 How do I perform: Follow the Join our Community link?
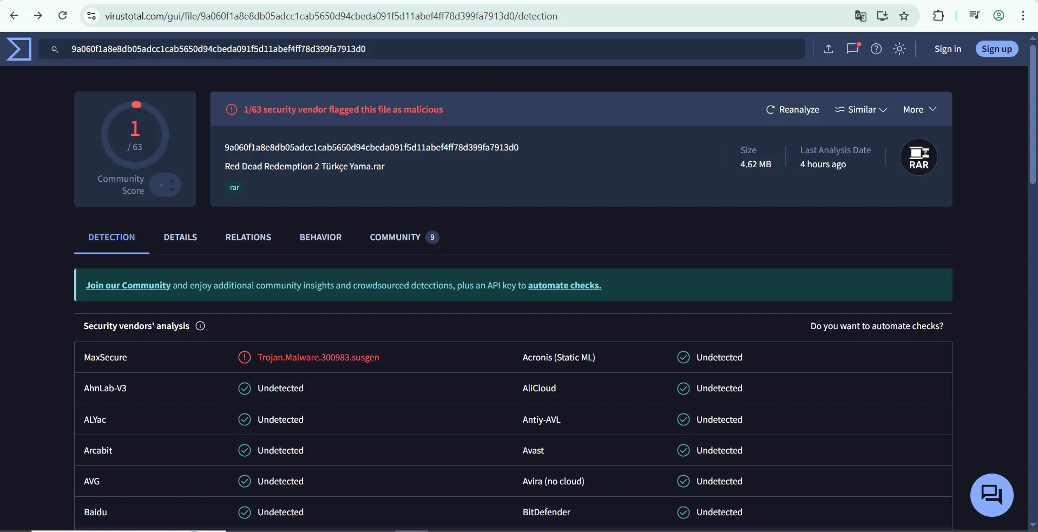click(128, 285)
